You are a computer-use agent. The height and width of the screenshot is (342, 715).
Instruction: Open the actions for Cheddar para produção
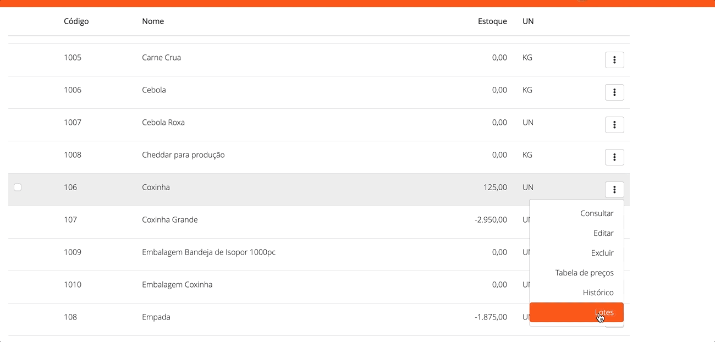pyautogui.click(x=614, y=157)
